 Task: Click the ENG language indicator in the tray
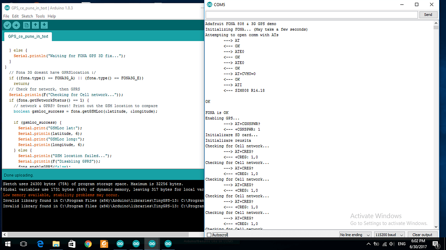pyautogui.click(x=402, y=244)
